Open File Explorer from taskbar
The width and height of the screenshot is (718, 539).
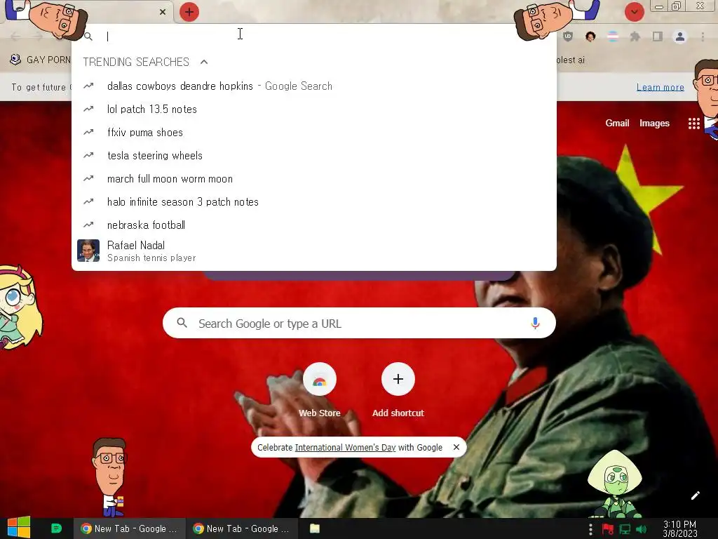point(315,528)
